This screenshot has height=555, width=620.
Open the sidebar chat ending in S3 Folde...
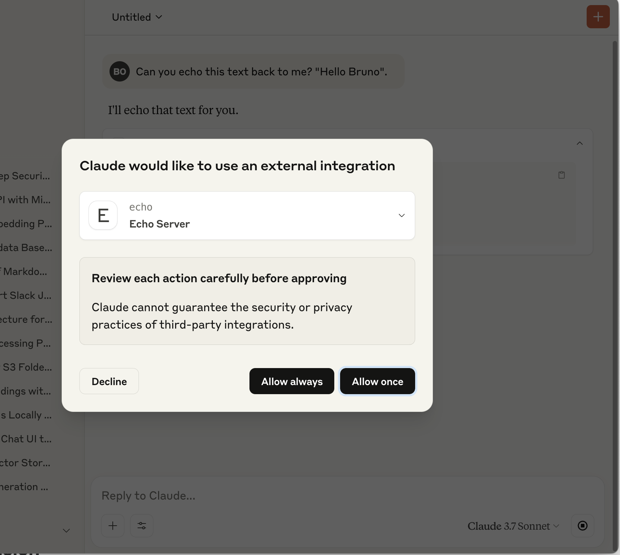[x=26, y=367]
